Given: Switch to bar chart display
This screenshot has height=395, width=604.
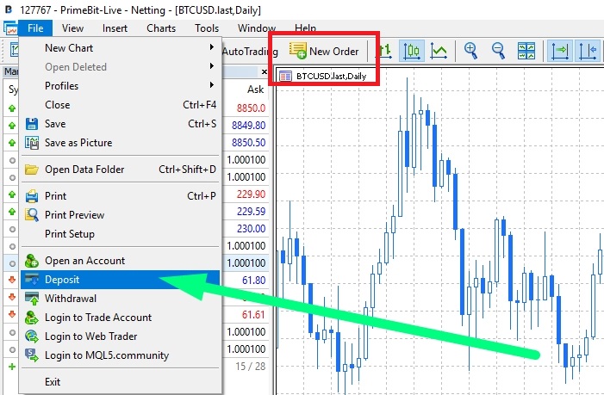Looking at the screenshot, I should pos(383,51).
